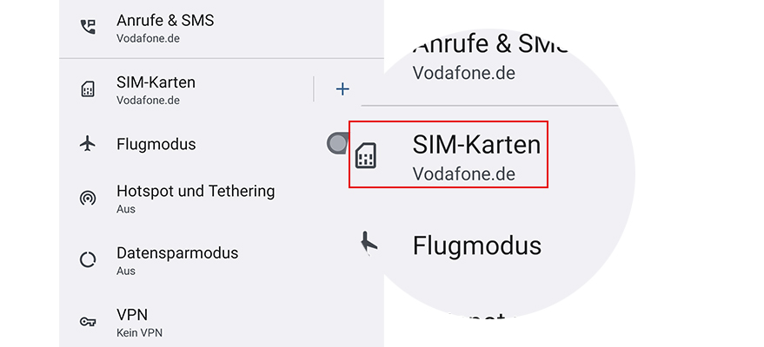
Task: Click the Datensparmodus circle icon
Action: point(87,259)
